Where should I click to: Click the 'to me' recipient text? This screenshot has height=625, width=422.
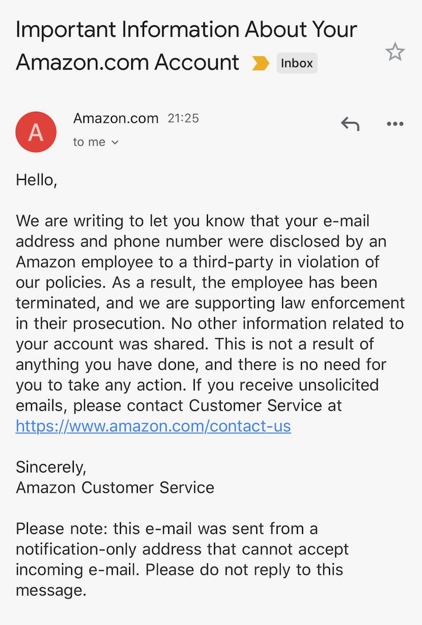[89, 142]
